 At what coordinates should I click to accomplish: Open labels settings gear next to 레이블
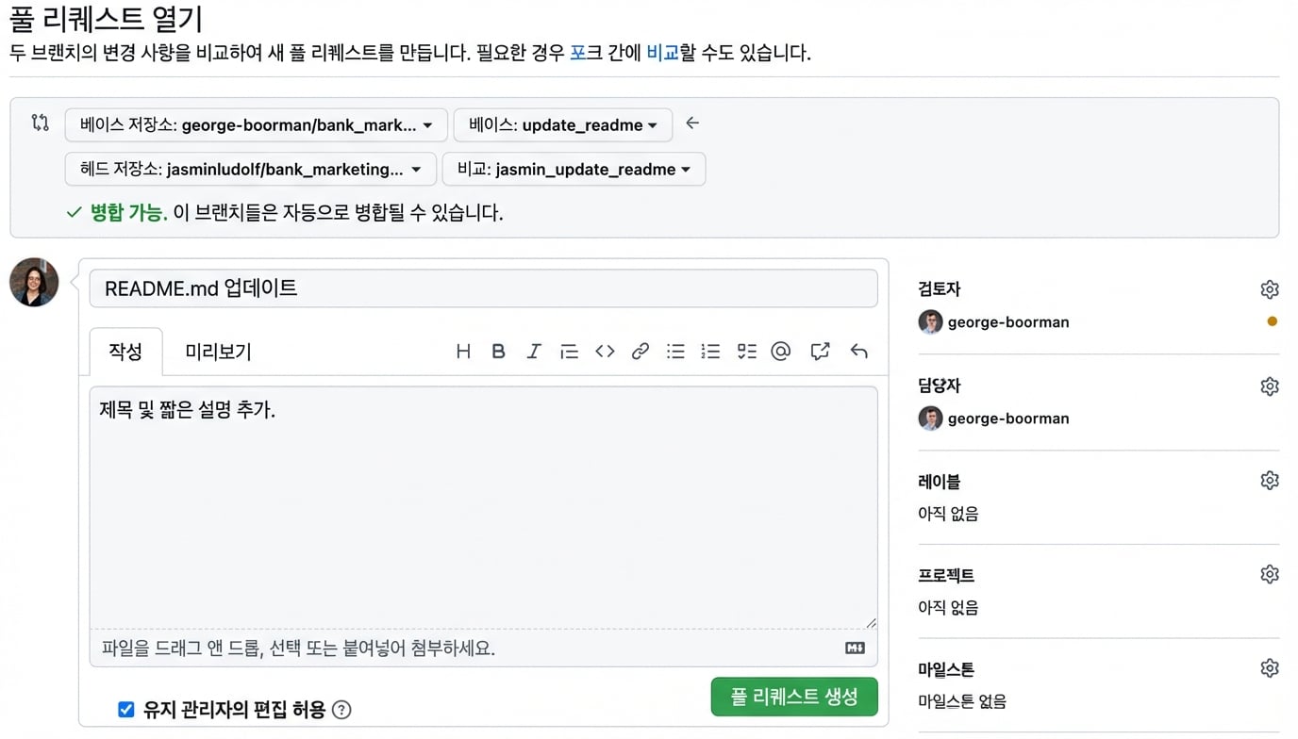point(1270,481)
